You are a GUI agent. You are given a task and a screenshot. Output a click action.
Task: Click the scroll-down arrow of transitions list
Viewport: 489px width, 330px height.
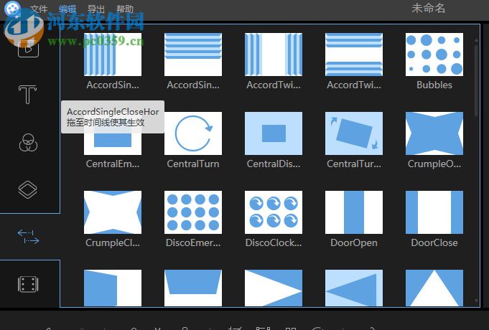tap(476, 301)
